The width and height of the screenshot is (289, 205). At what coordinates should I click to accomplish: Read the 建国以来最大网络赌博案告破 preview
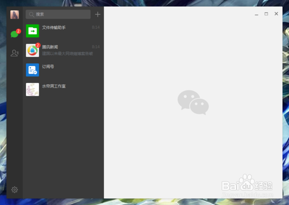(x=67, y=54)
